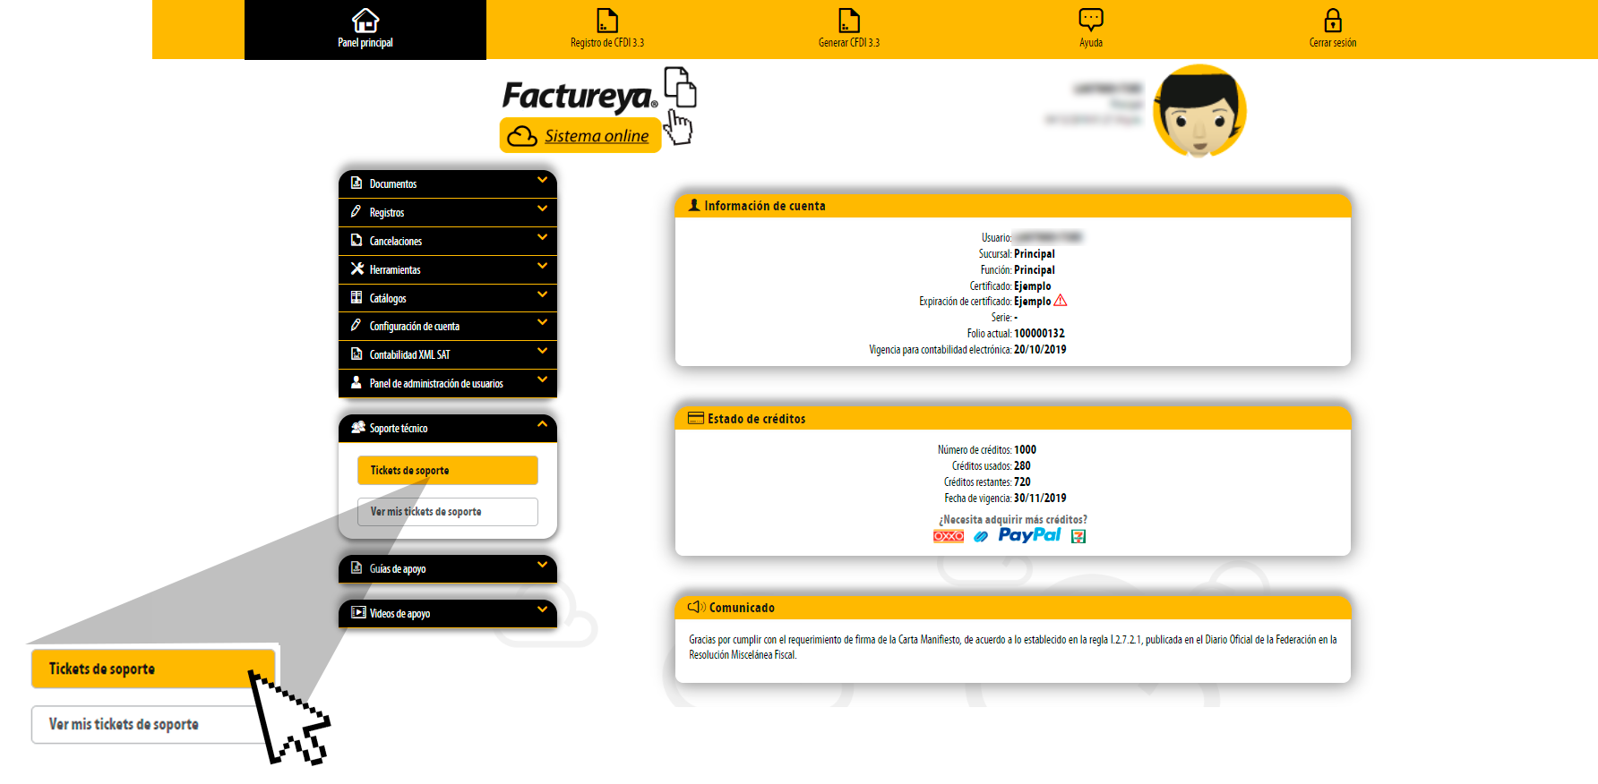Click the PayPal payment logo
The image size is (1598, 784).
pos(1029,535)
